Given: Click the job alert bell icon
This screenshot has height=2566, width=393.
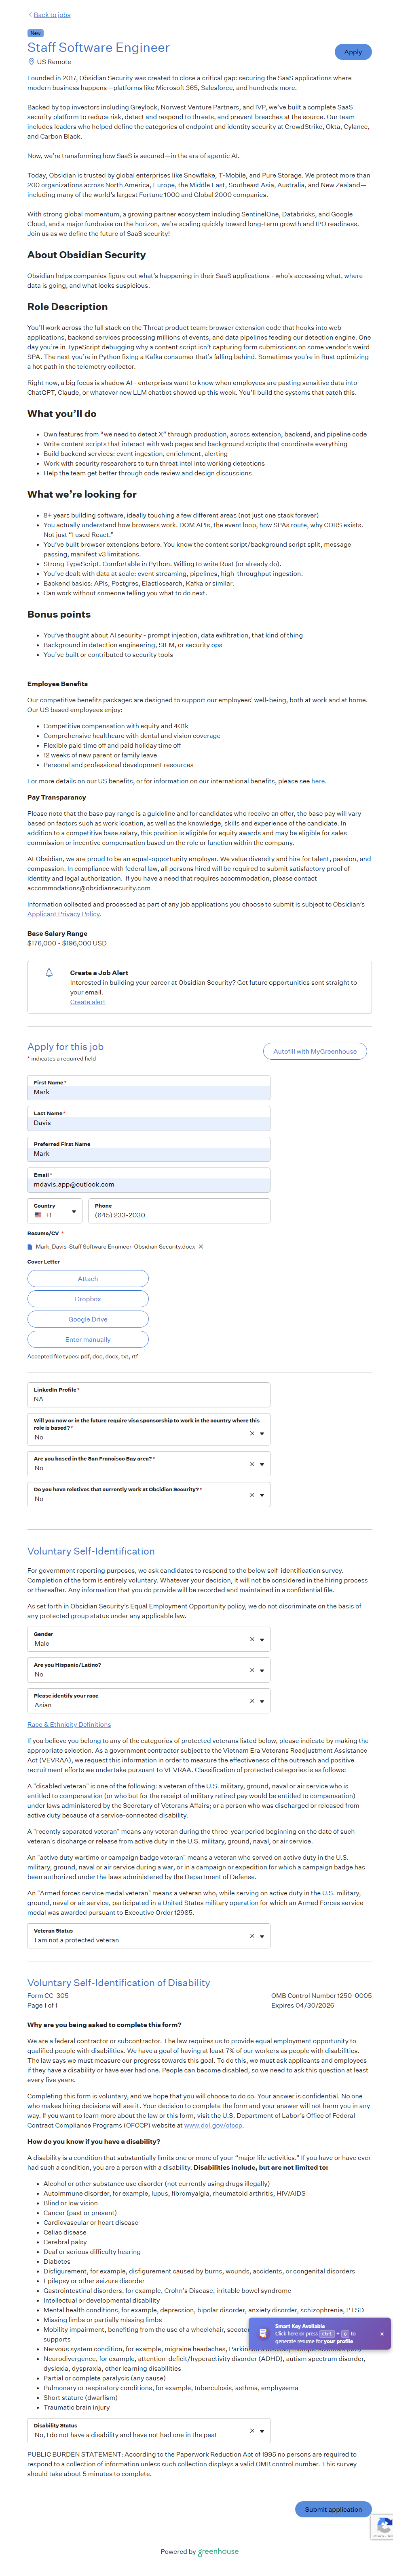Looking at the screenshot, I should pos(49,972).
